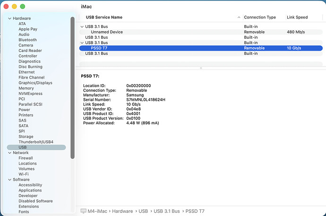
Task: Select ATA in Hardware sidebar
Action: (x=22, y=24)
